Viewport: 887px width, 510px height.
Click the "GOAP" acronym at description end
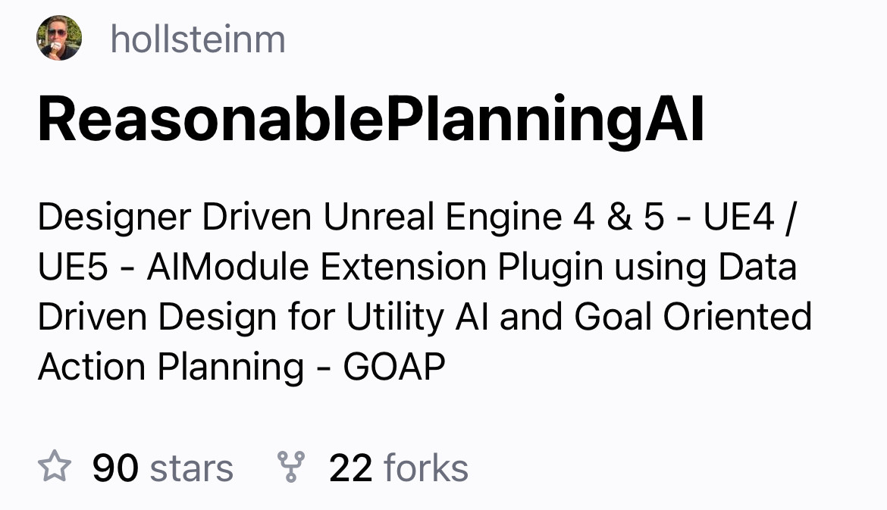394,367
